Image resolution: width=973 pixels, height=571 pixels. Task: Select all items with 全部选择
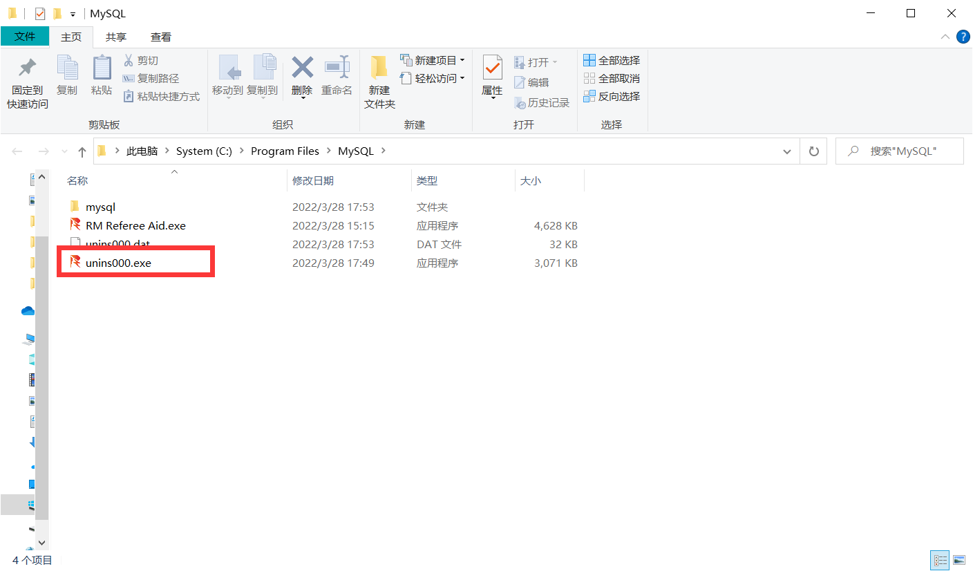(x=612, y=61)
